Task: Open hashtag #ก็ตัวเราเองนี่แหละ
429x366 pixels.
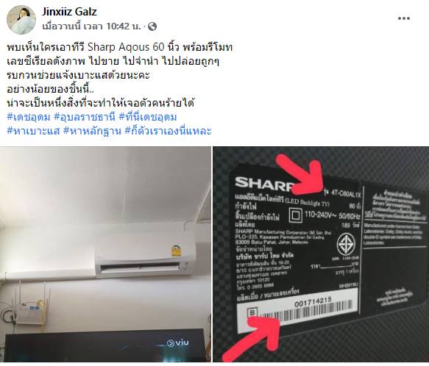Action: click(168, 131)
